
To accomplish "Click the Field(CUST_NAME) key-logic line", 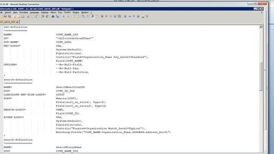I will (69, 61).
